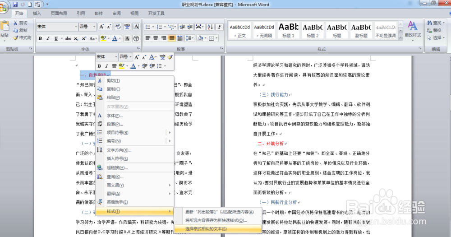Image resolution: width=451 pixels, height=237 pixels.
Task: Switch to the 页面布局 (Page Layout) tab
Action: coord(59,13)
